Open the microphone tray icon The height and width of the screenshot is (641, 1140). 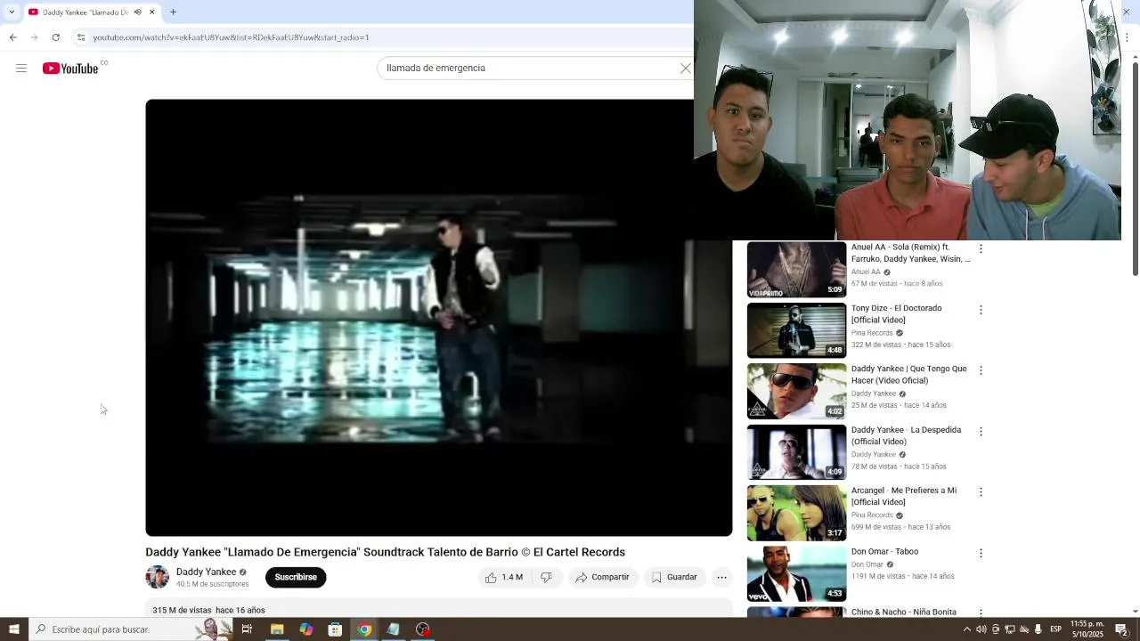(1038, 629)
